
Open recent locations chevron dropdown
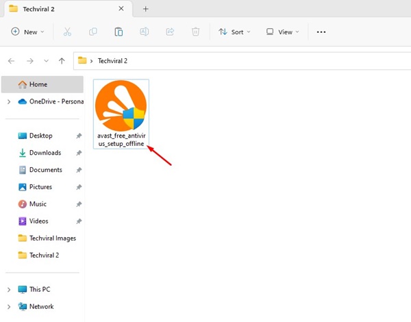click(x=46, y=61)
